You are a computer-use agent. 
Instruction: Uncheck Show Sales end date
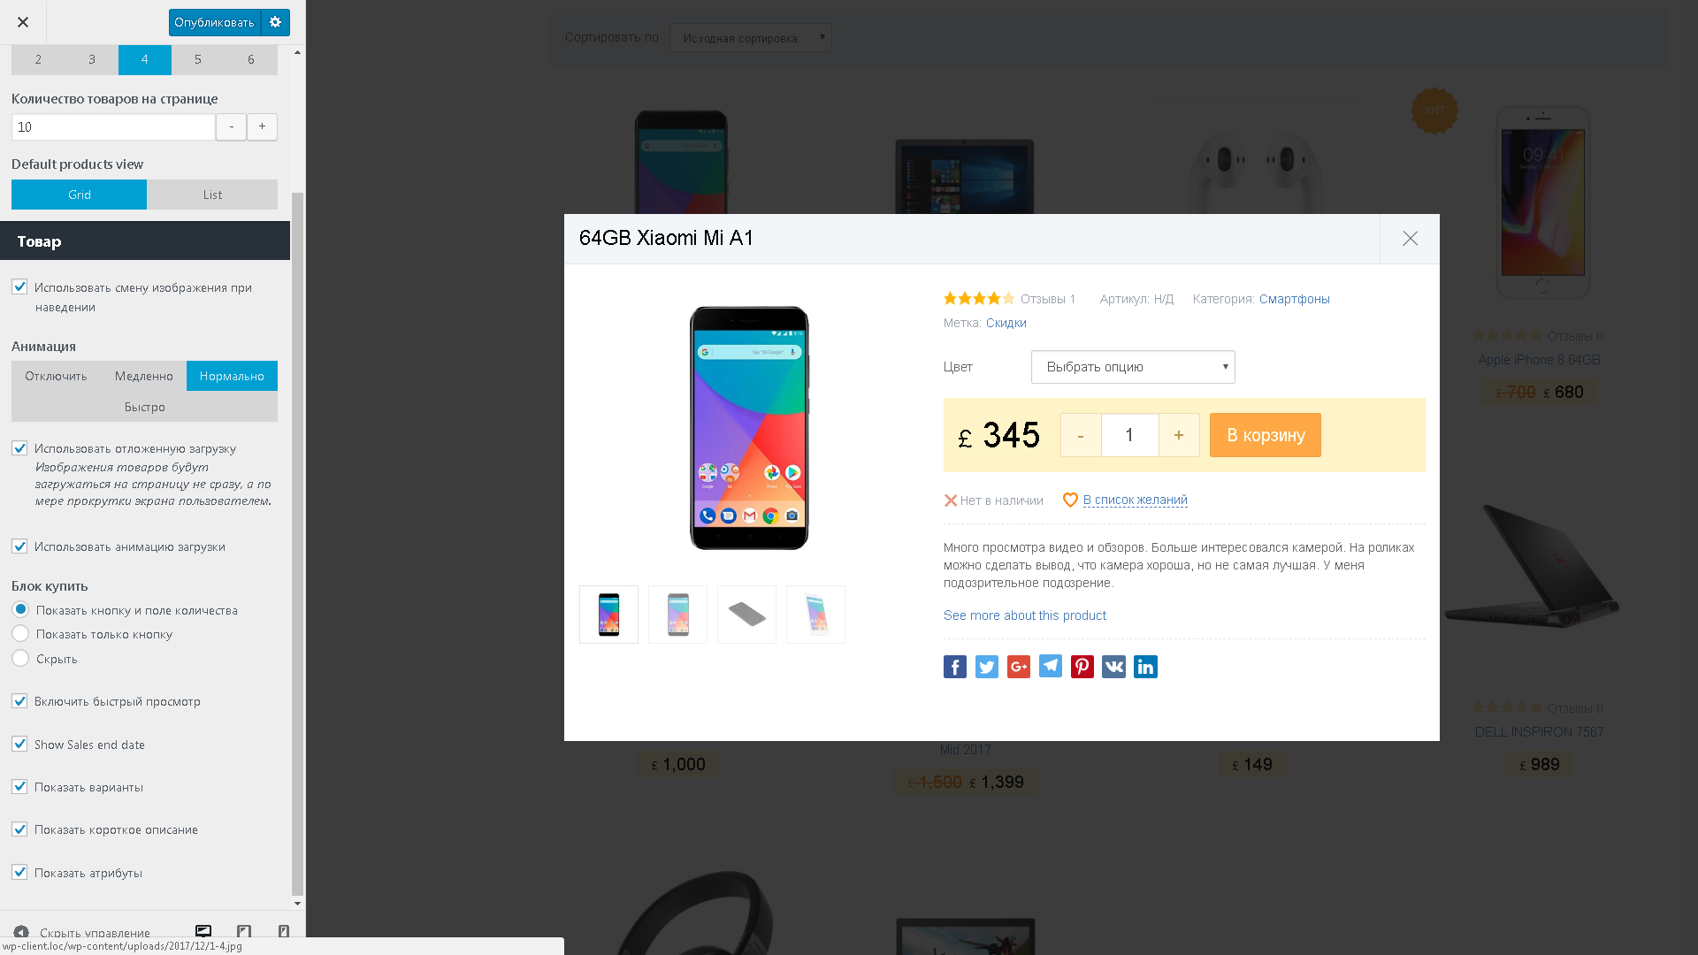coord(19,745)
